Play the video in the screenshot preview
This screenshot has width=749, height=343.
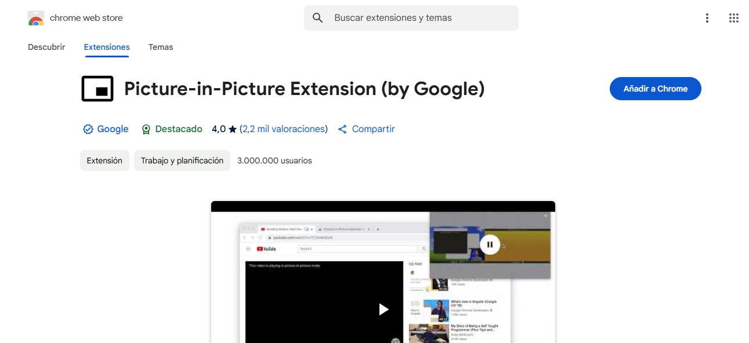pos(383,309)
